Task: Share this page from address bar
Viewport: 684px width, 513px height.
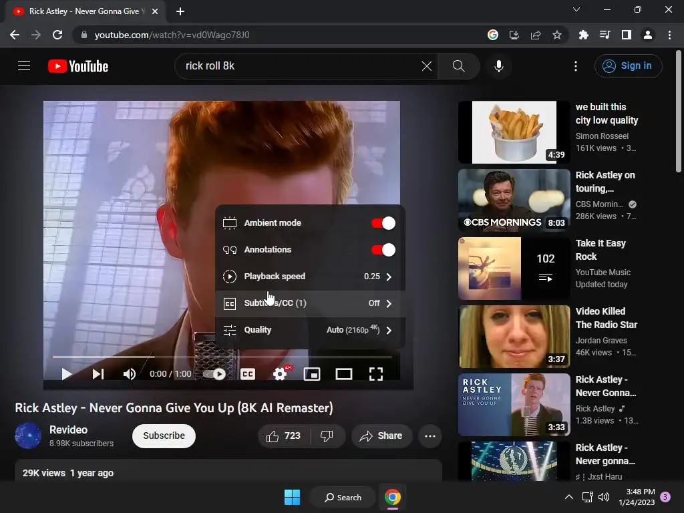Action: 535,35
